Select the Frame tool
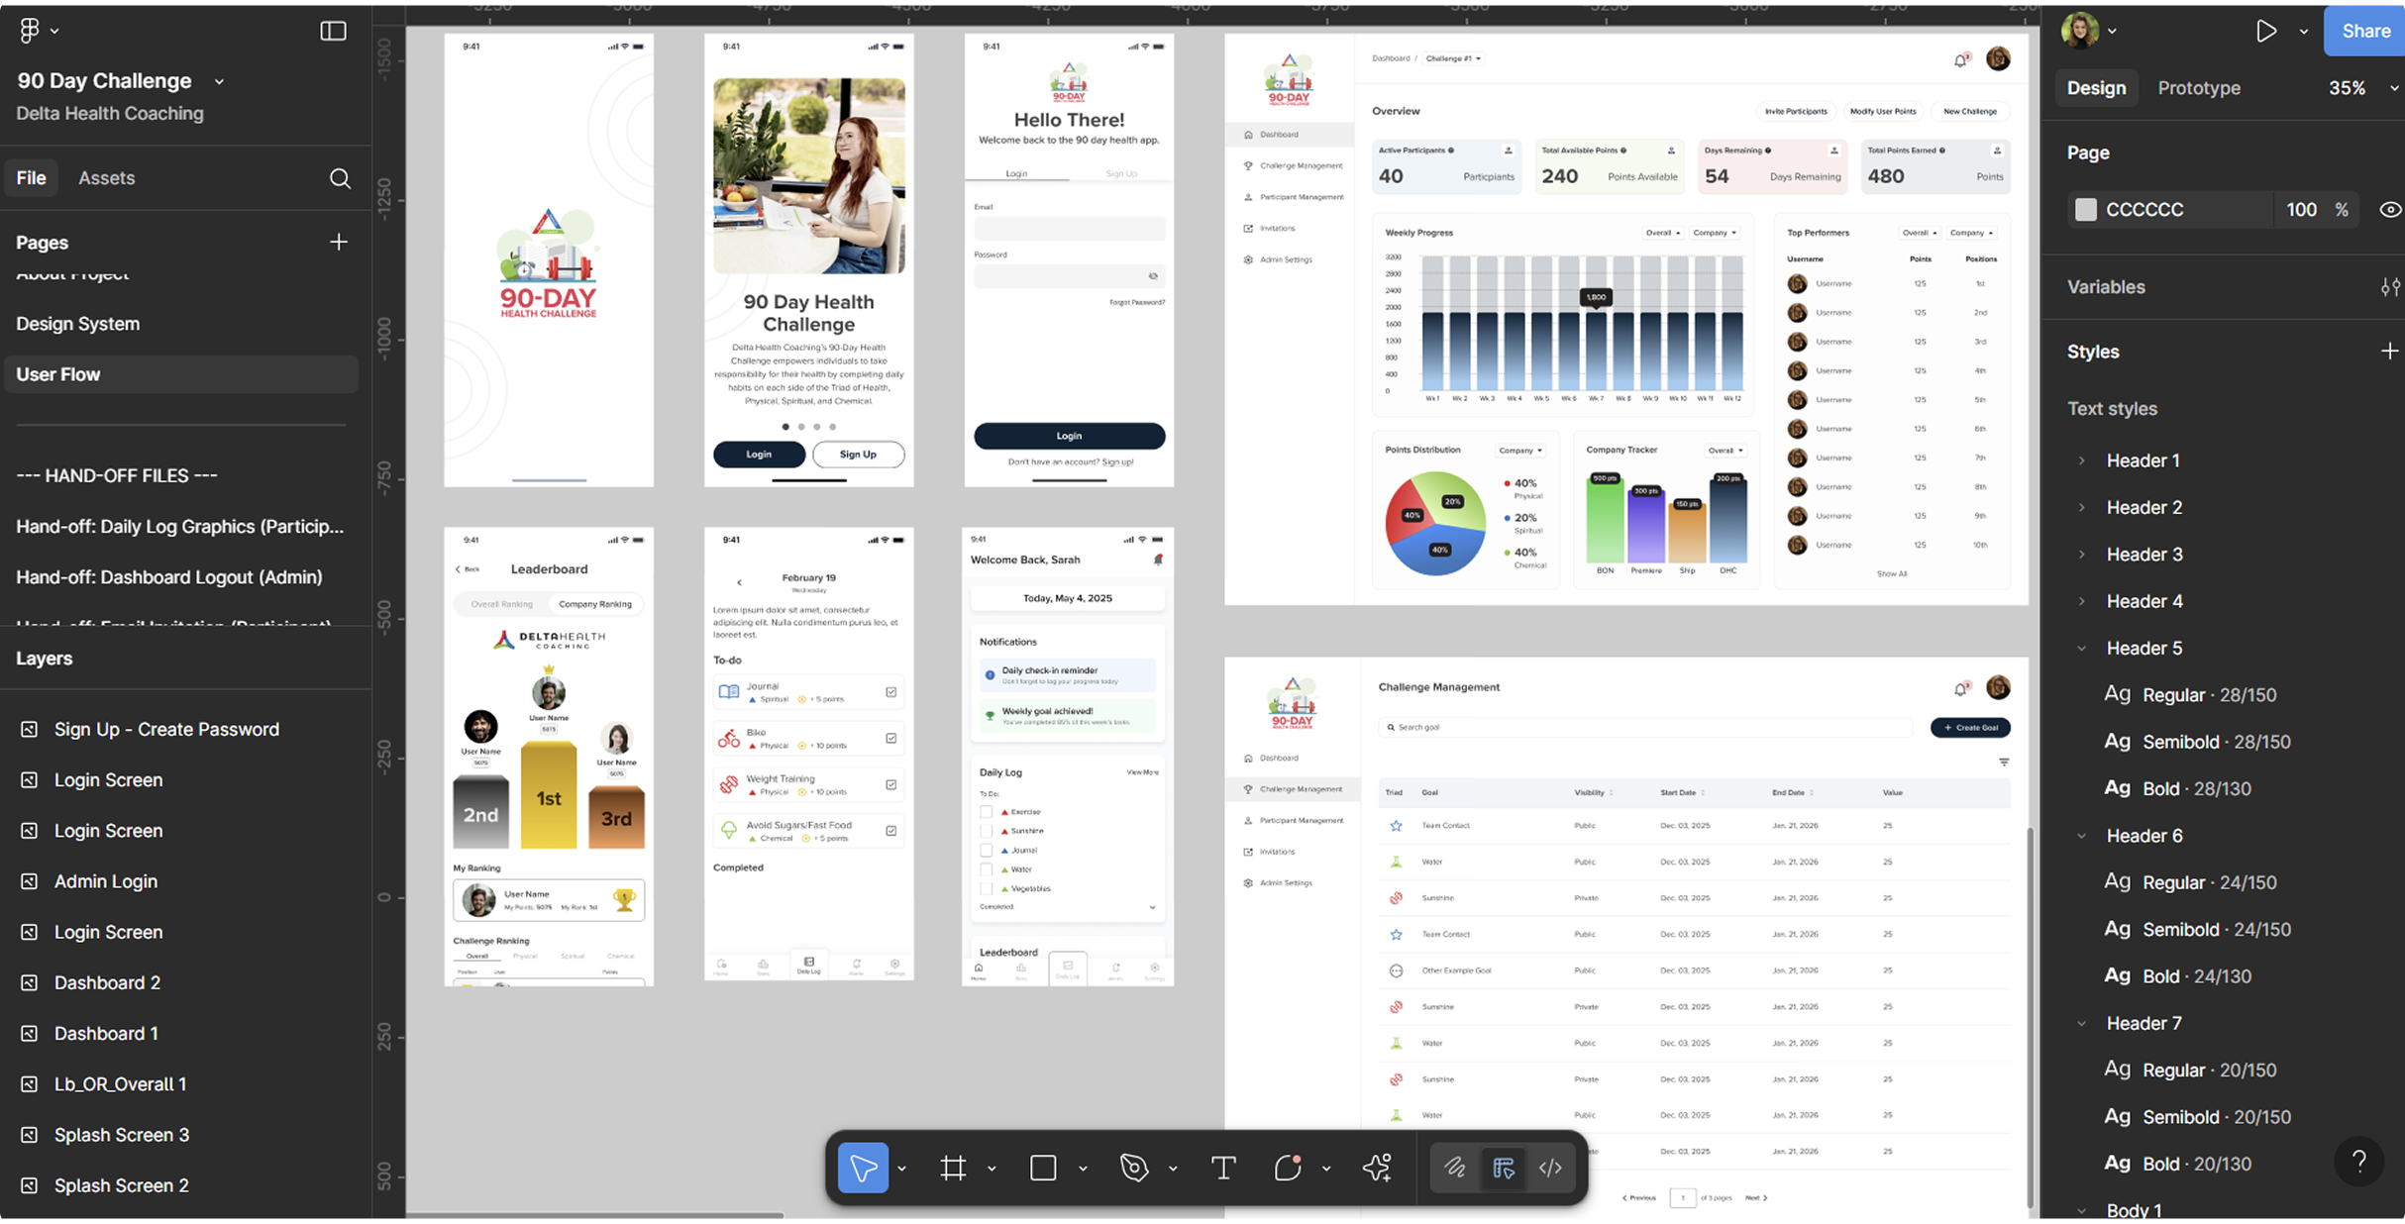The image size is (2405, 1224). coord(953,1169)
